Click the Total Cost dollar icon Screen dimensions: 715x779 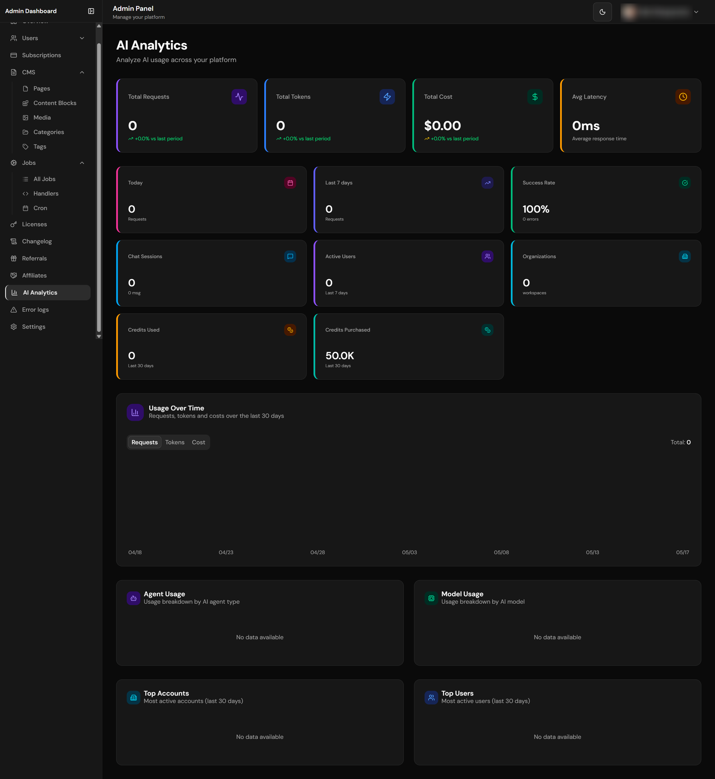(x=535, y=97)
